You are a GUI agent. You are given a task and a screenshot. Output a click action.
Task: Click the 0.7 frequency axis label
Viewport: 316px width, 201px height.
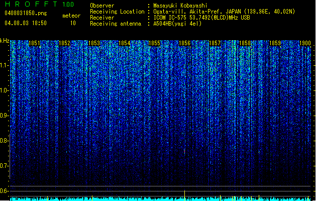coord(5,166)
